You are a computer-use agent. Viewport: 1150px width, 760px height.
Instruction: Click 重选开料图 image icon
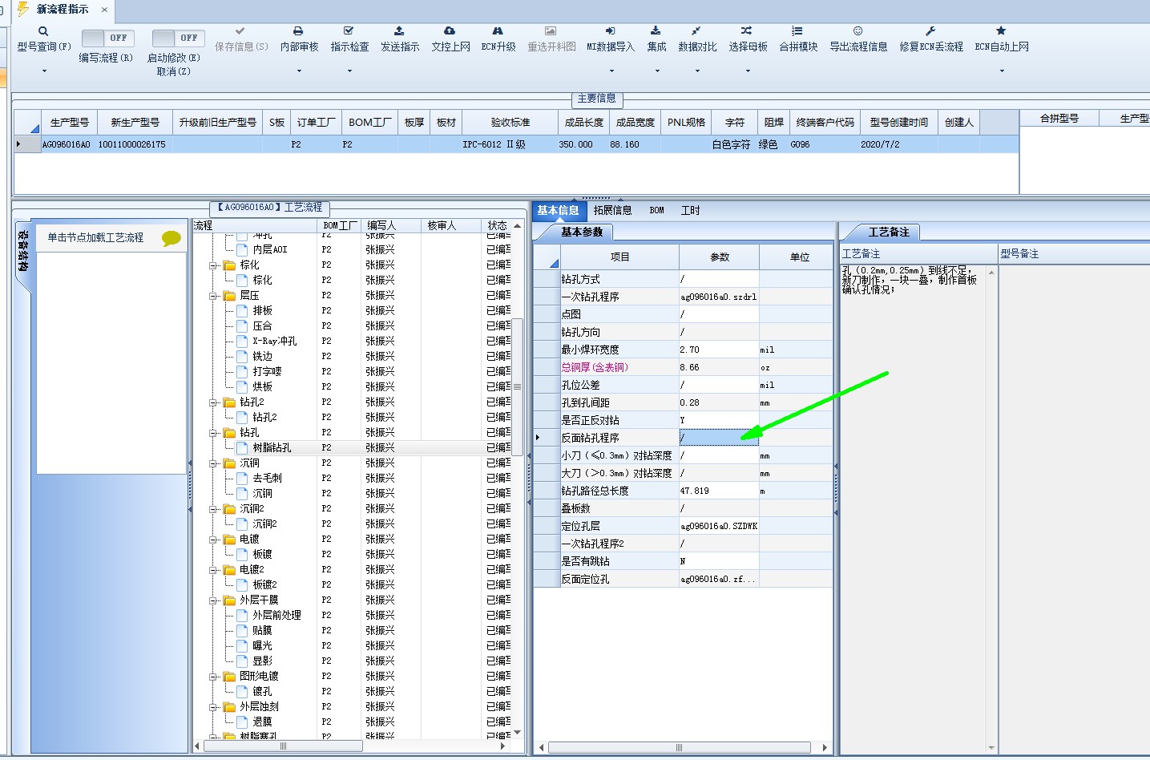click(551, 31)
